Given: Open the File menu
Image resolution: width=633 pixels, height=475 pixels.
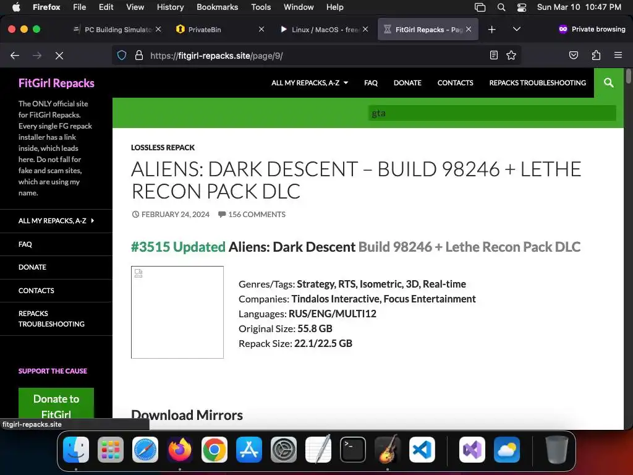Looking at the screenshot, I should point(79,7).
